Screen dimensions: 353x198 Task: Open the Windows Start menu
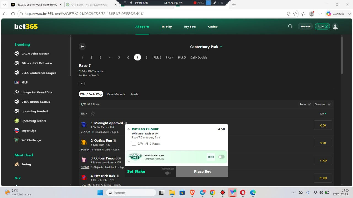pyautogui.click(x=100, y=193)
